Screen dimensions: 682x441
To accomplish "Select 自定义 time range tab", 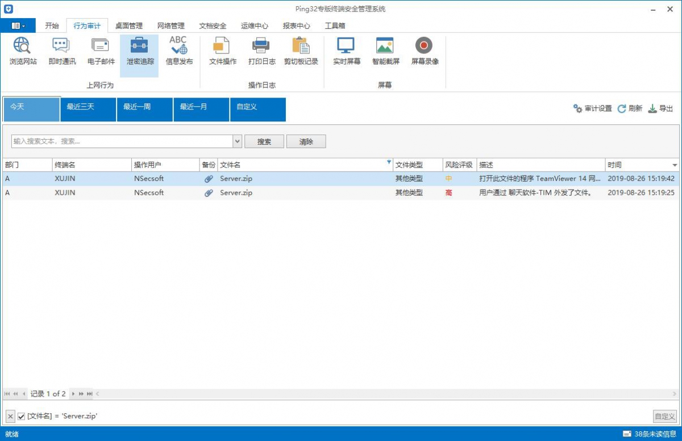I will [x=258, y=109].
